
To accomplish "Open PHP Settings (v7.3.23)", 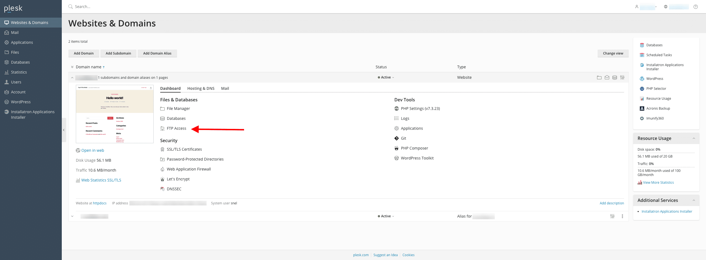I will [417, 109].
